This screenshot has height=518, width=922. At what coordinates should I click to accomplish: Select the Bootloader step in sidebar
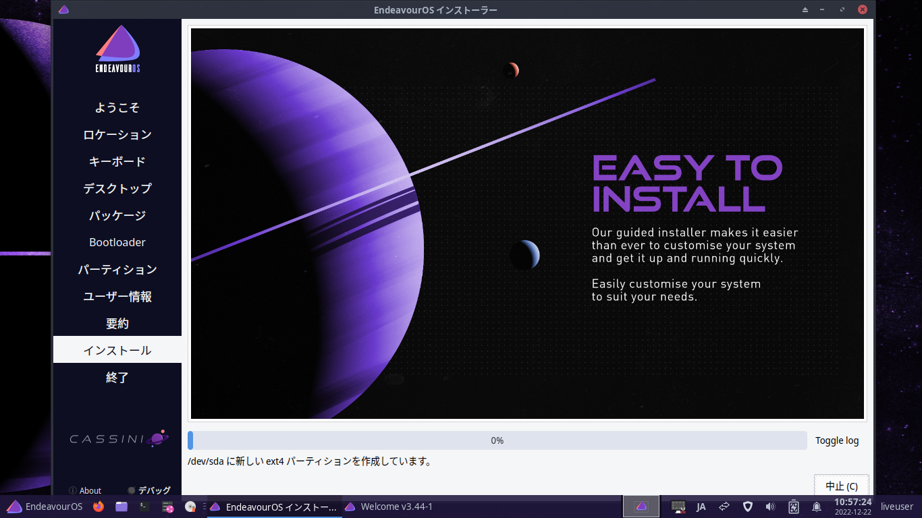coord(117,242)
